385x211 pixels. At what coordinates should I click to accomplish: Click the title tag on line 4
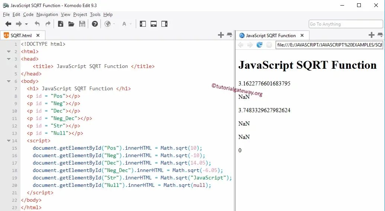coord(93,66)
